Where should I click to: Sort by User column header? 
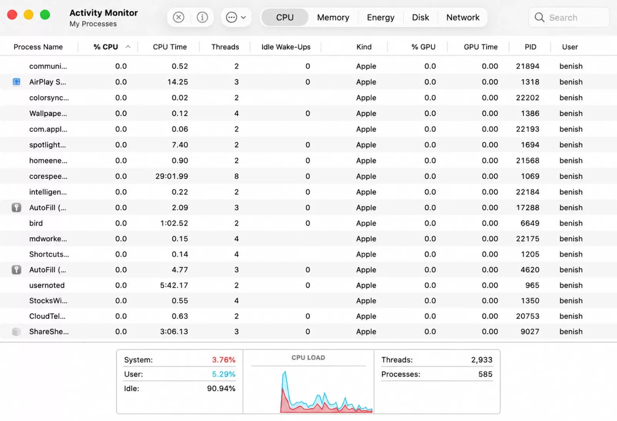[570, 47]
